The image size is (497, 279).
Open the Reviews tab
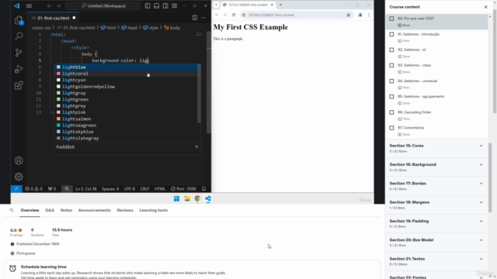pos(125,210)
